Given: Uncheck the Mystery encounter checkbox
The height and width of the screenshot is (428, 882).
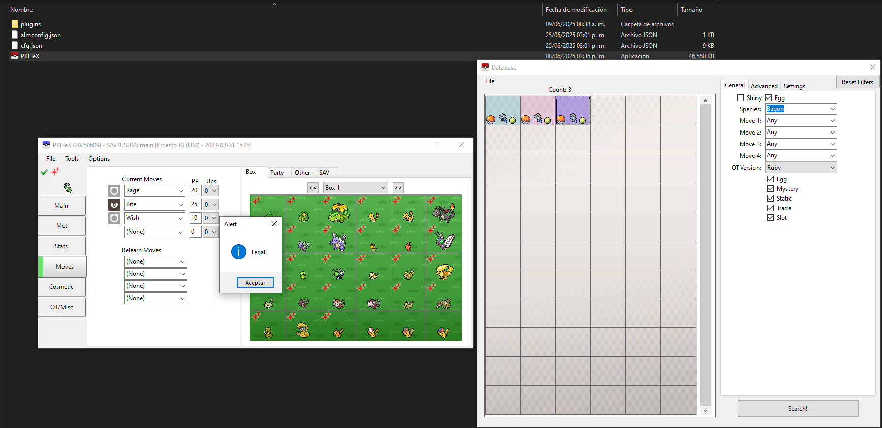Looking at the screenshot, I should click(x=770, y=189).
